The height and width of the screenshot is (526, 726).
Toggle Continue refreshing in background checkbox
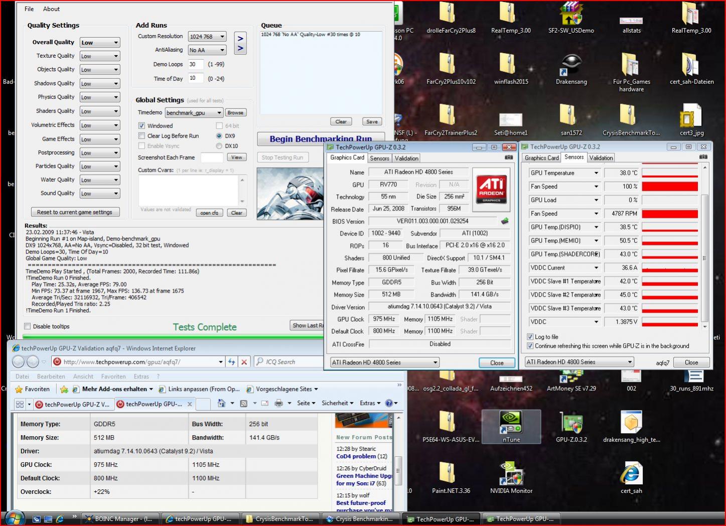(530, 346)
